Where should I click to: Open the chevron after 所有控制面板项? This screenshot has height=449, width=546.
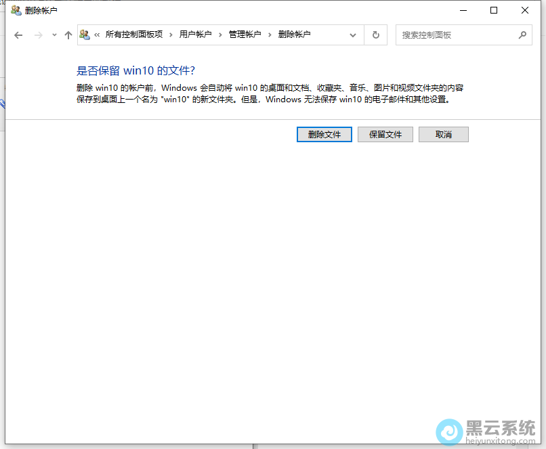pos(171,35)
